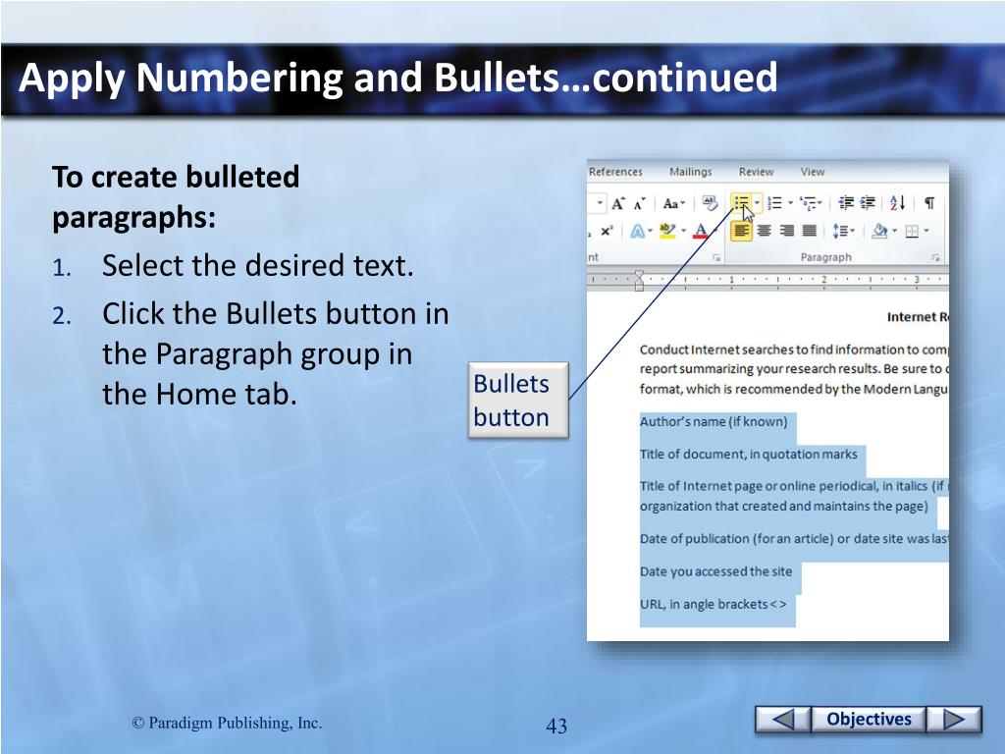
Task: Click the 'Author's name (if known)' line
Action: pyautogui.click(x=714, y=422)
